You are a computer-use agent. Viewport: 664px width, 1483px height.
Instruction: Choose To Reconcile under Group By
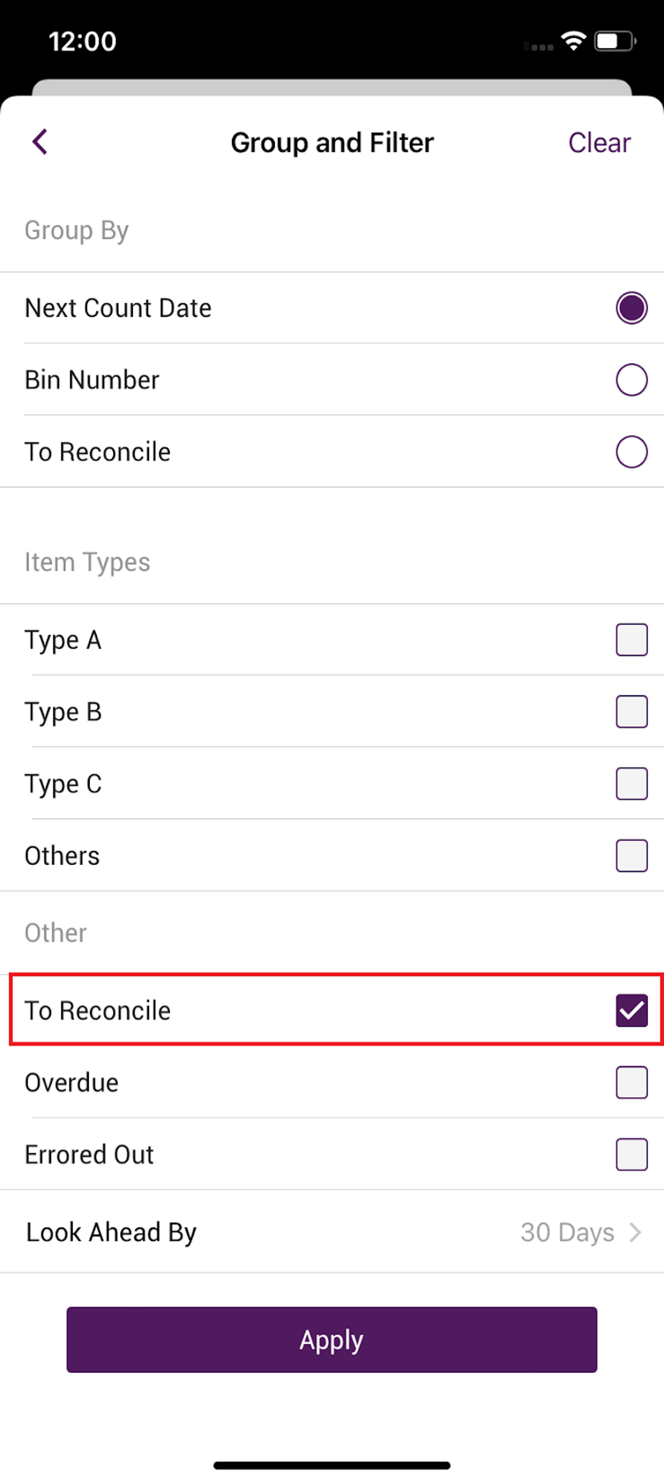pos(631,452)
